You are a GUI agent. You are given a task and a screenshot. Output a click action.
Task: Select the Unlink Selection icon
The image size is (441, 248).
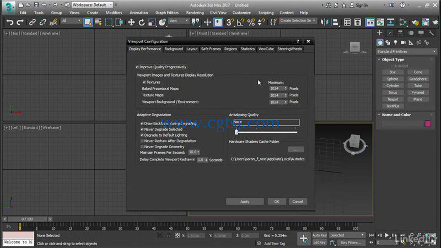point(43,22)
